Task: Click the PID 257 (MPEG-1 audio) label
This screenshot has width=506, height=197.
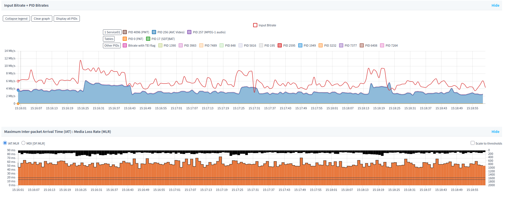Action: coord(209,32)
